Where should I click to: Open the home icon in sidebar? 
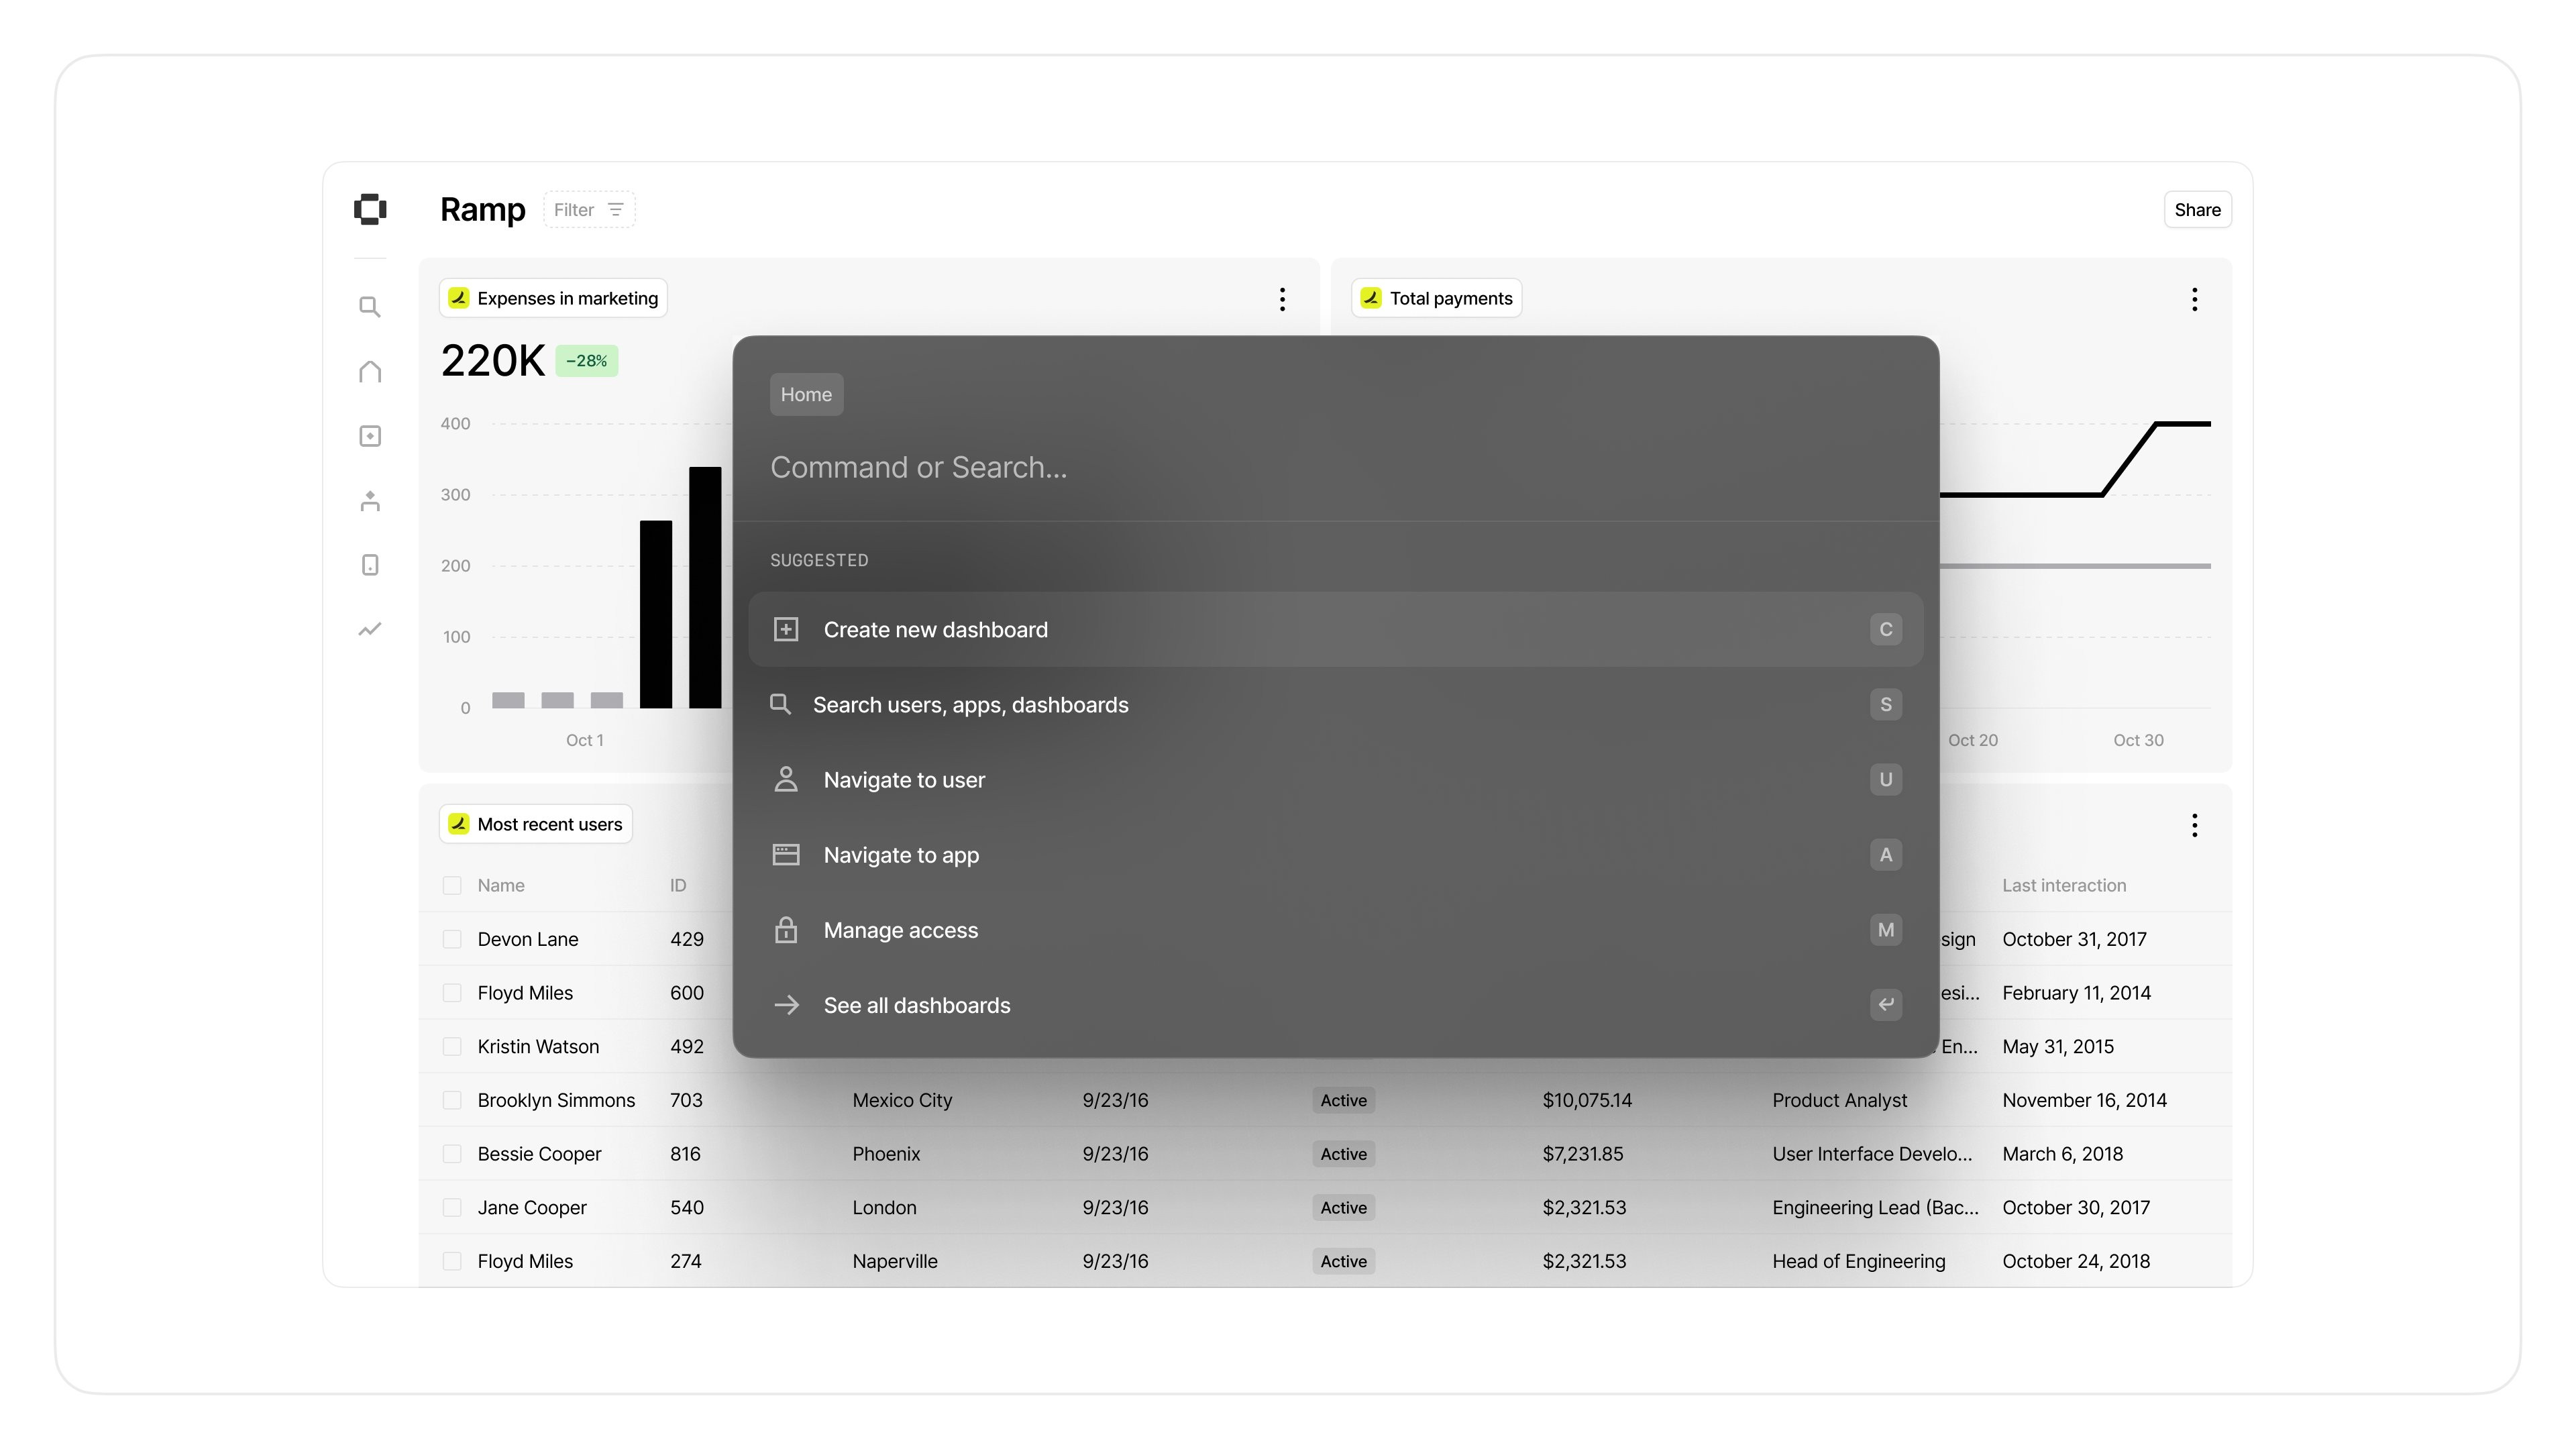click(x=370, y=372)
